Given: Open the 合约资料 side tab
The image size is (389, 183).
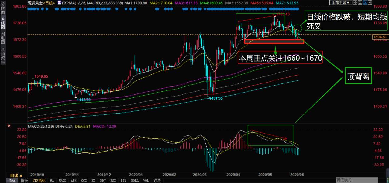Looking at the screenshot, I should (x=3, y=56).
